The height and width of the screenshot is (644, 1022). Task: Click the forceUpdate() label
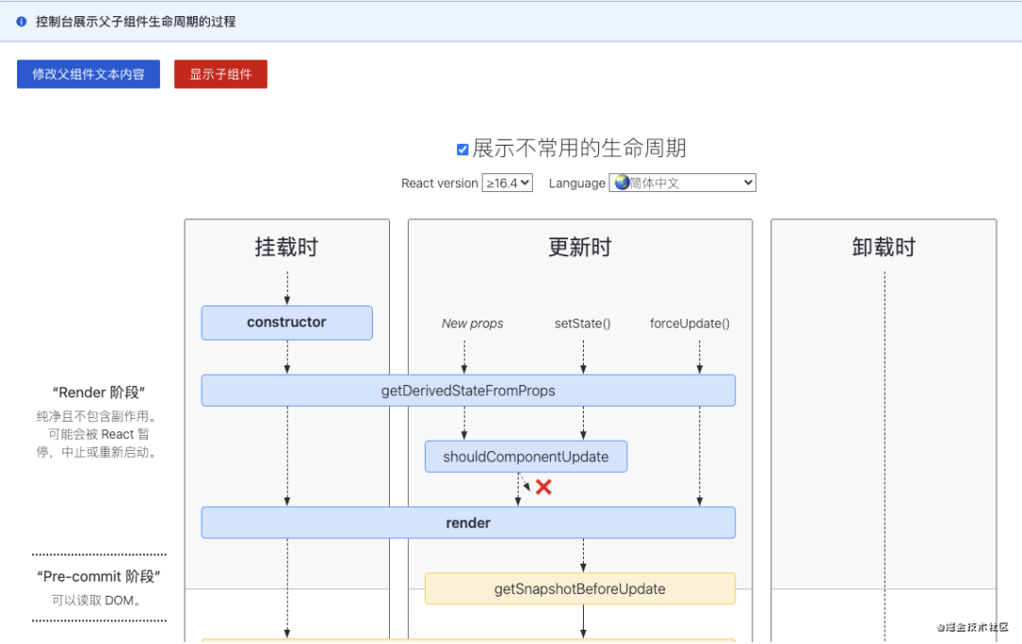[x=689, y=322]
